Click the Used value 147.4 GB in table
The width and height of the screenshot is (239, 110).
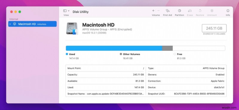pos(139,87)
